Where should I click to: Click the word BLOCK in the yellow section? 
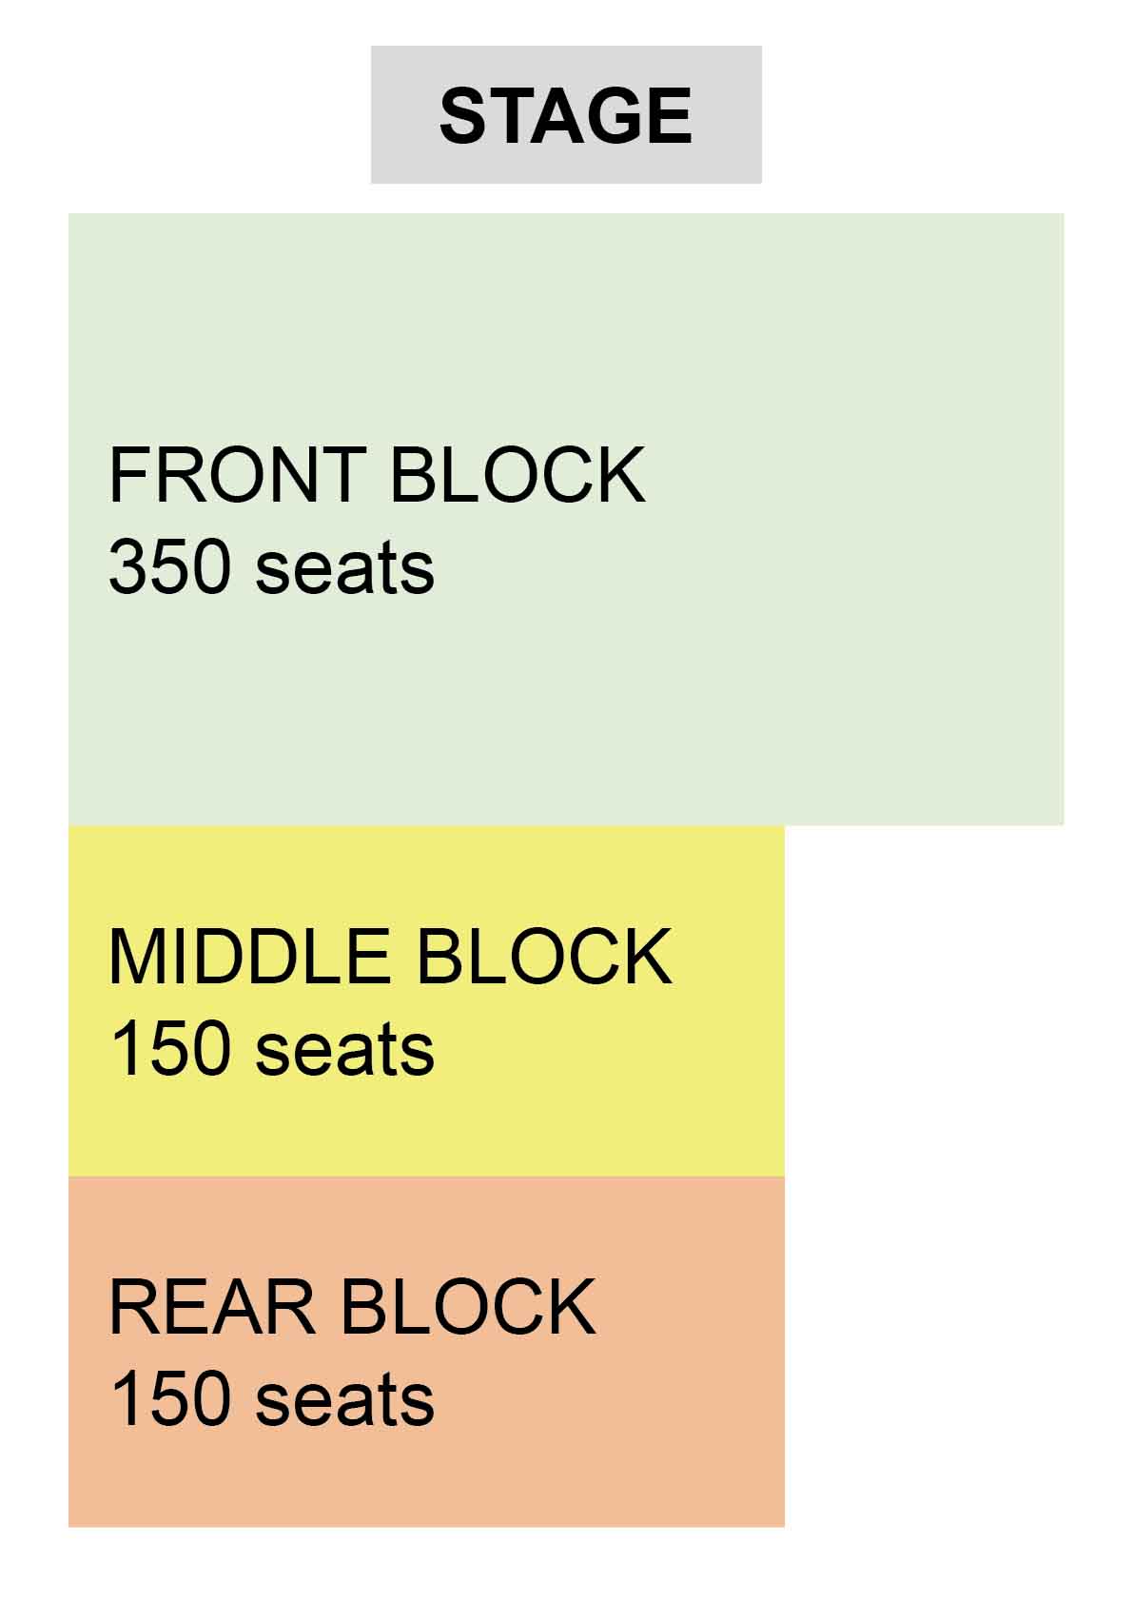point(544,956)
